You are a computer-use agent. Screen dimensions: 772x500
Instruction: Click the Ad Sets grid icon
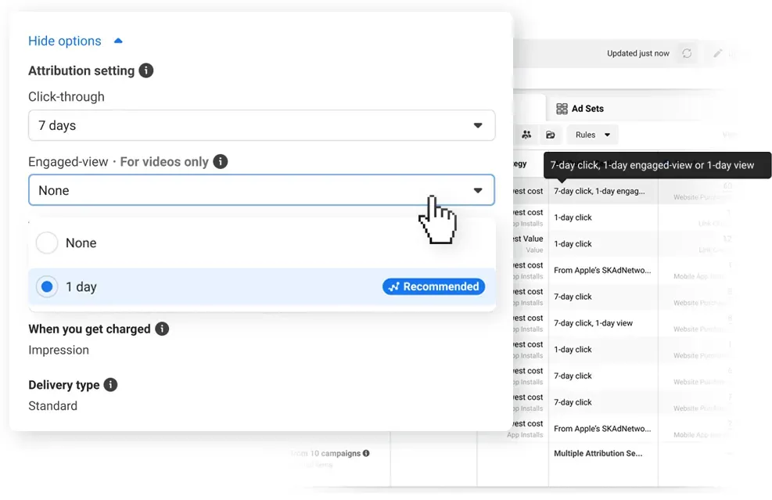[x=562, y=108]
